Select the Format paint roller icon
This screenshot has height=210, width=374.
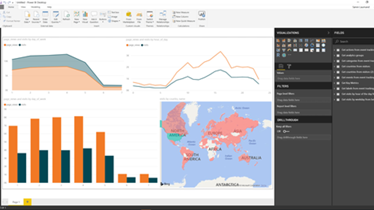point(289,66)
